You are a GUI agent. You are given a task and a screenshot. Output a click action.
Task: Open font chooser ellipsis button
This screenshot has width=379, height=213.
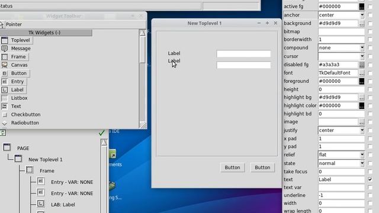click(x=362, y=73)
